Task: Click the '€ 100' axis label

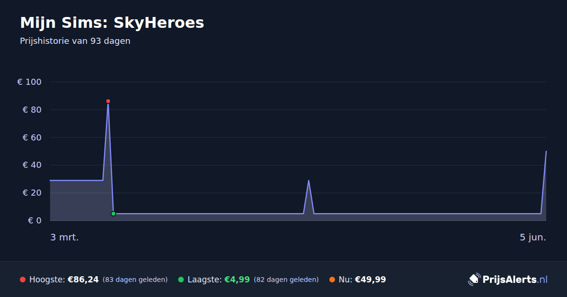Action: click(29, 82)
